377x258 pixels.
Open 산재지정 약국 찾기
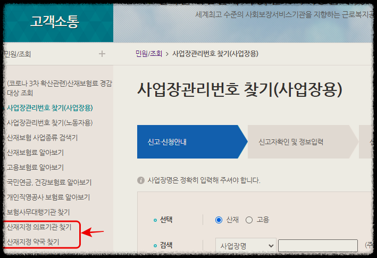pos(32,242)
